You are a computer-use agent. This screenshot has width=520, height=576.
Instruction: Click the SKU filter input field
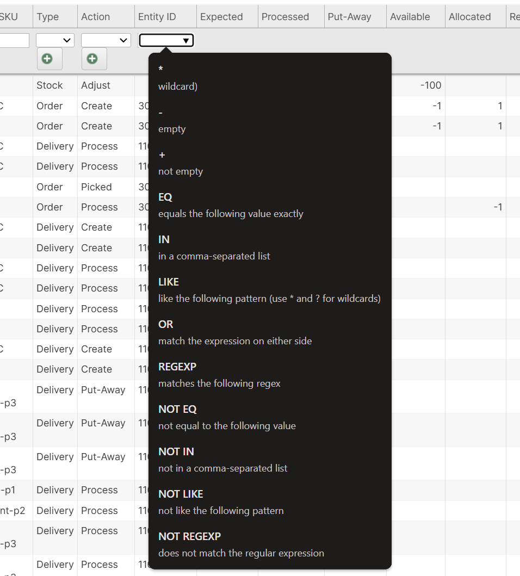pyautogui.click(x=14, y=40)
